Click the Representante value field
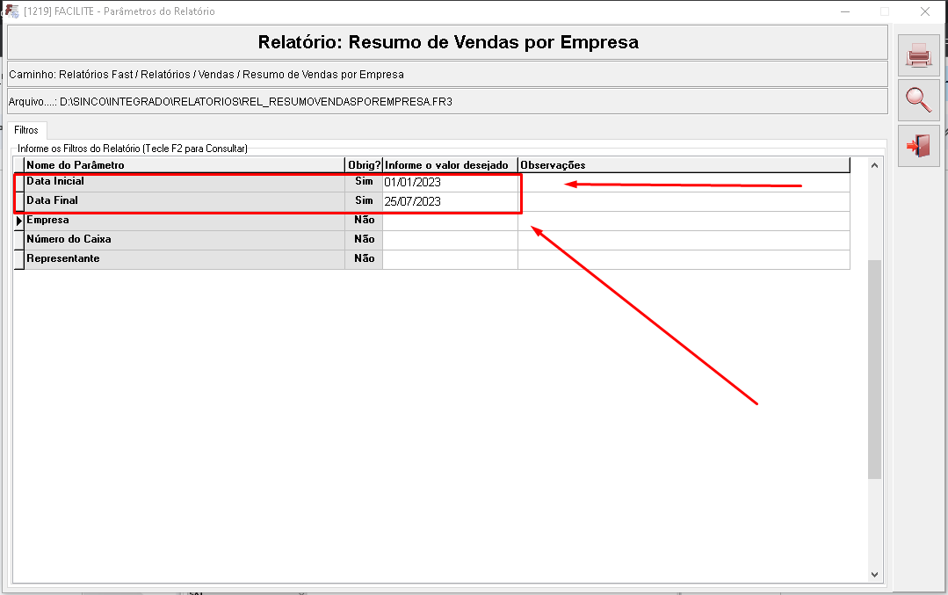Image resolution: width=948 pixels, height=595 pixels. [450, 259]
